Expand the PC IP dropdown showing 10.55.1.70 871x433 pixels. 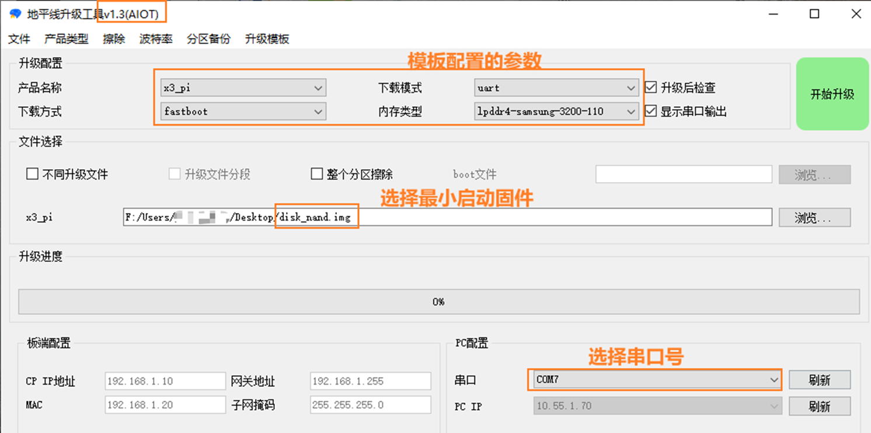tap(657, 406)
